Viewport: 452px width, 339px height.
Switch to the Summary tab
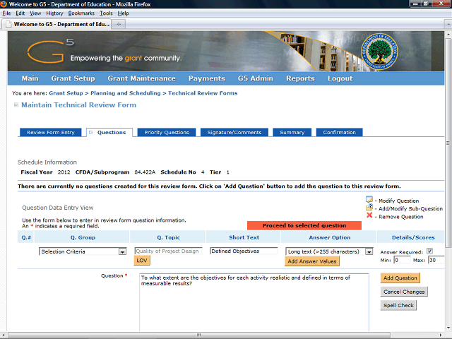(292, 132)
